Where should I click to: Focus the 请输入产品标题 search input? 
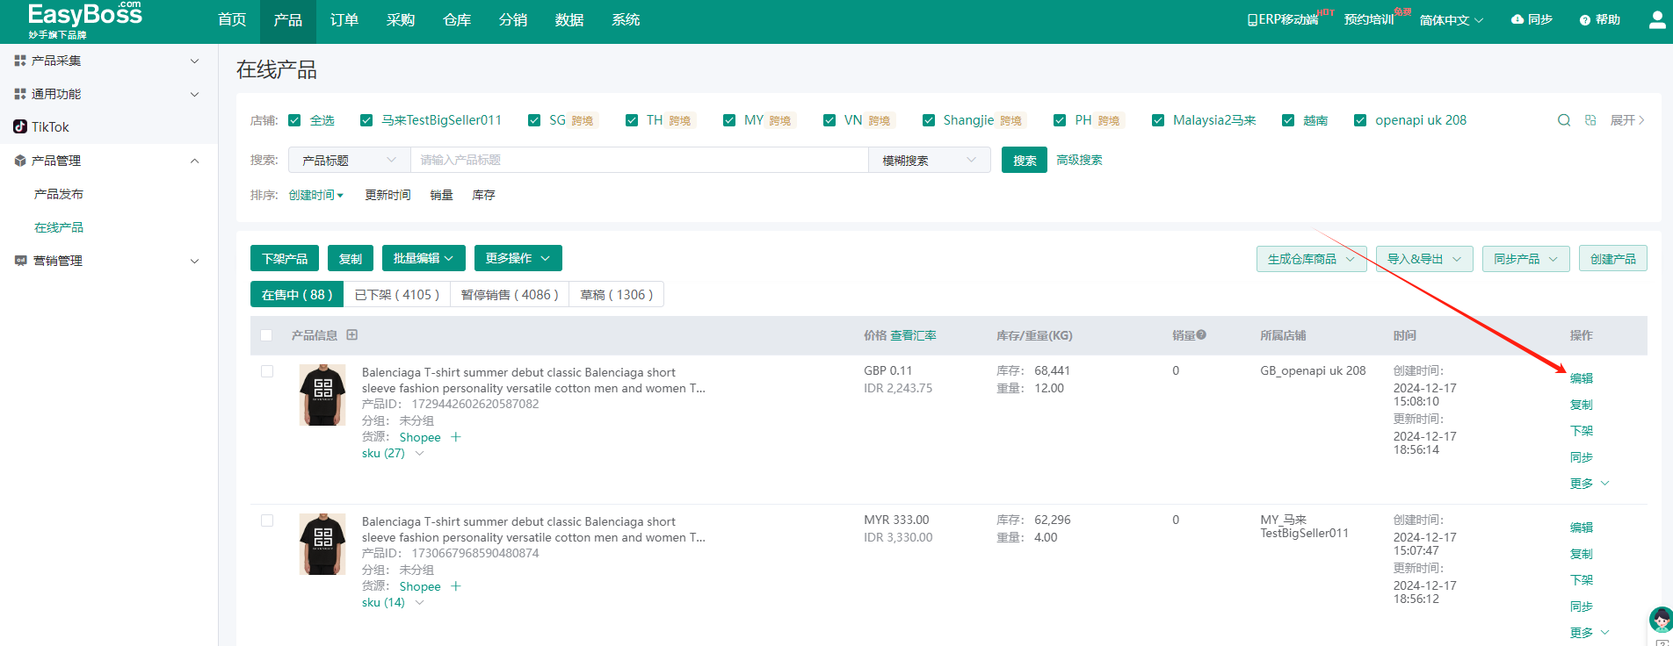(640, 160)
